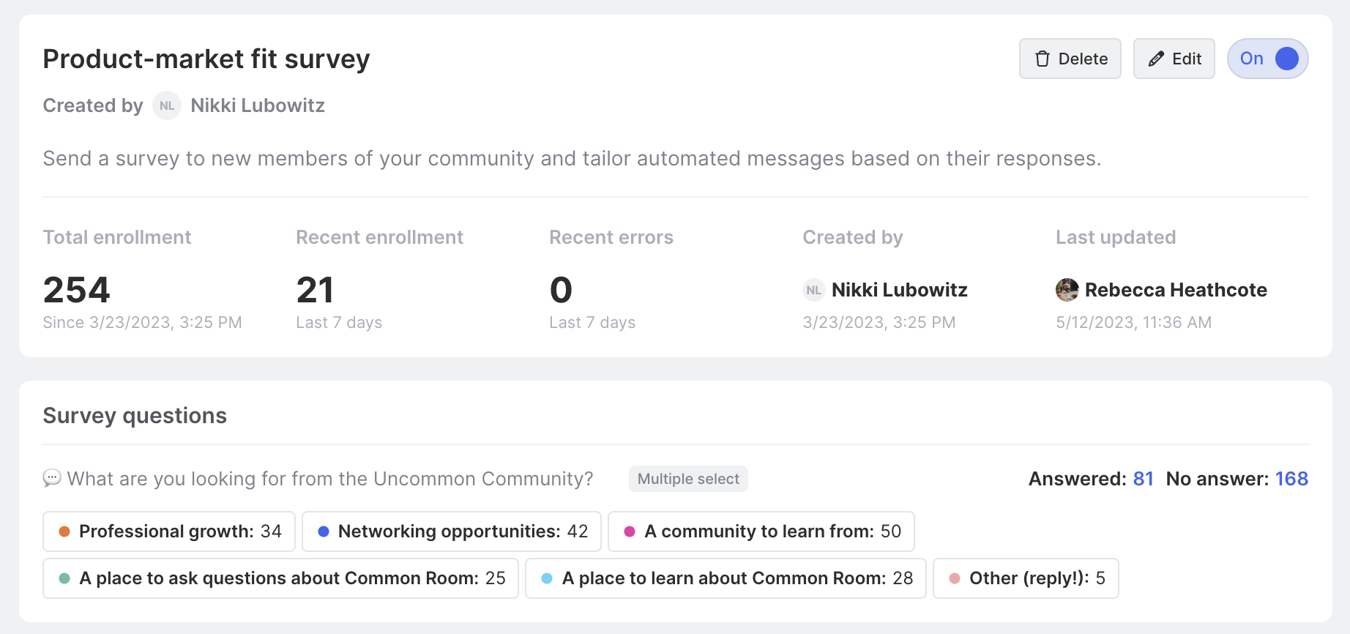Click the NL avatar in Created by stats column
1350x634 pixels.
814,290
